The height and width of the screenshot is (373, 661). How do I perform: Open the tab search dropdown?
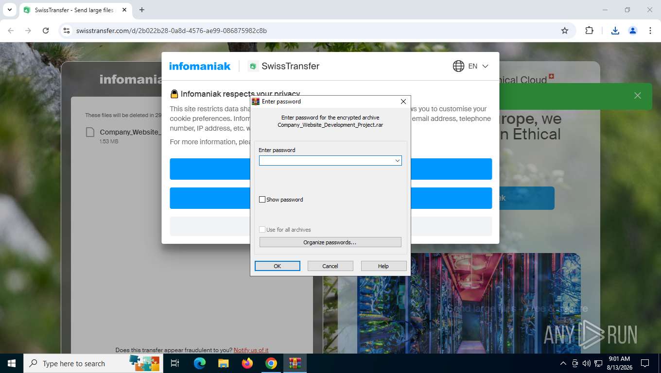pyautogui.click(x=9, y=10)
